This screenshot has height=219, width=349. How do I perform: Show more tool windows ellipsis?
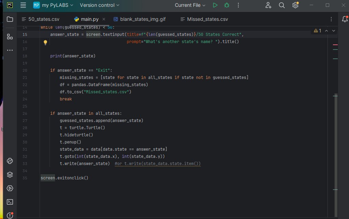pyautogui.click(x=10, y=50)
